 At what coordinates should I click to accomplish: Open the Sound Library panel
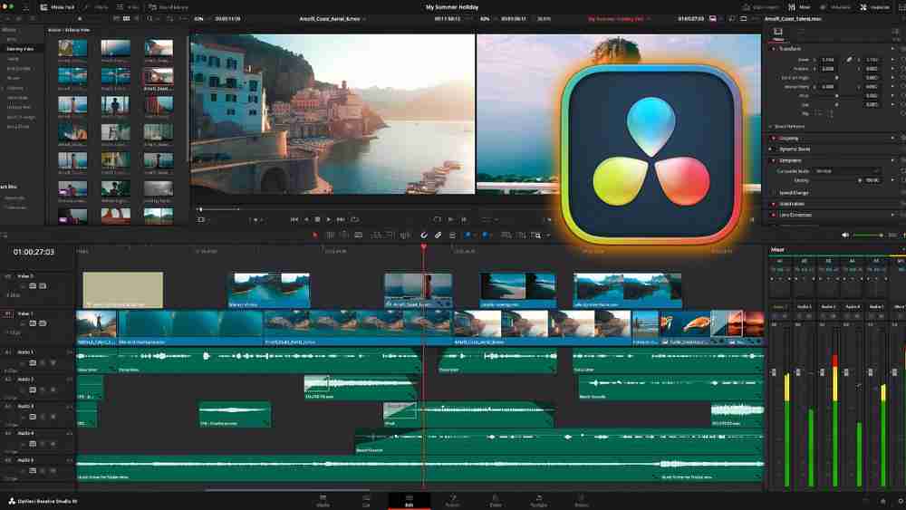click(x=169, y=7)
